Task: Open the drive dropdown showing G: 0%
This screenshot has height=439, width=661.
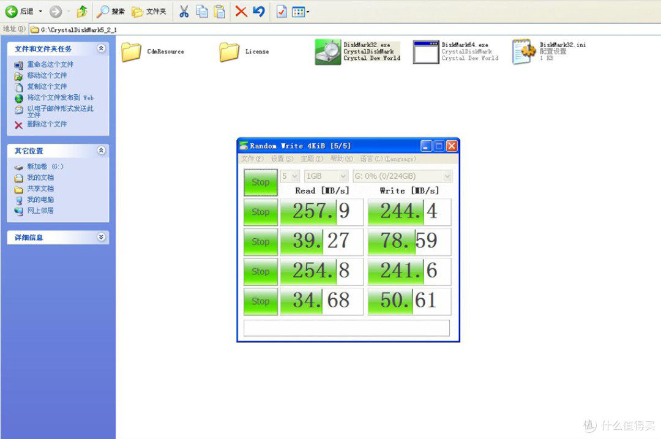Action: (402, 176)
